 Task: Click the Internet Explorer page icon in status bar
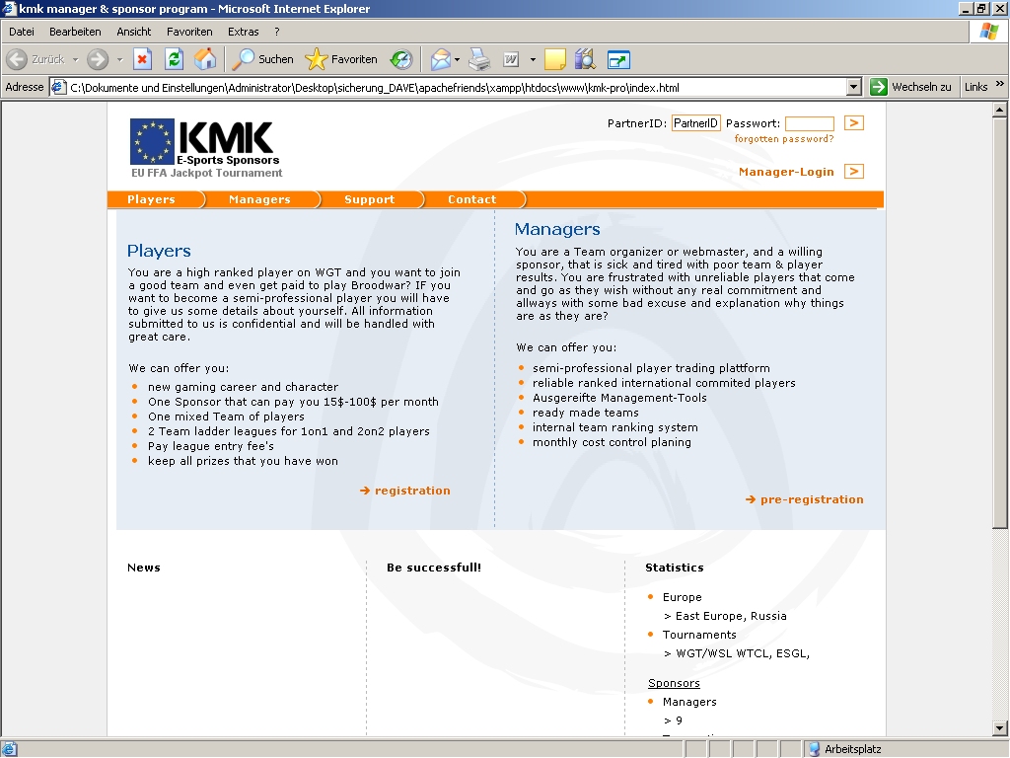click(9, 749)
